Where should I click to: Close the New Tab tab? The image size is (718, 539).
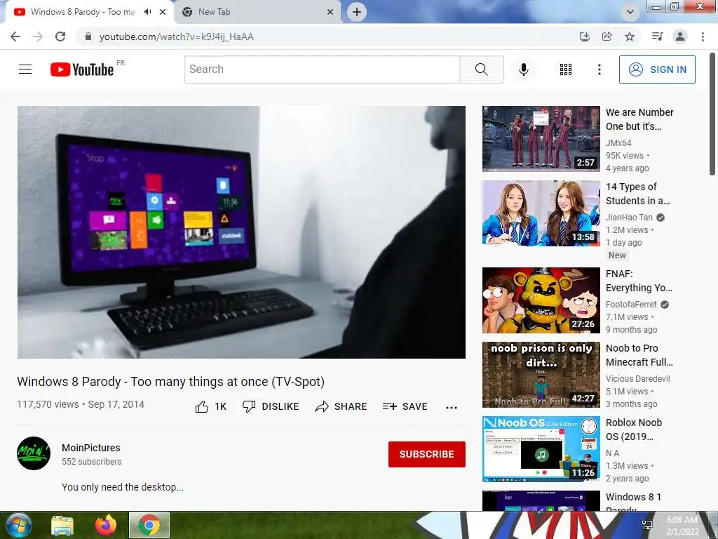click(x=330, y=12)
